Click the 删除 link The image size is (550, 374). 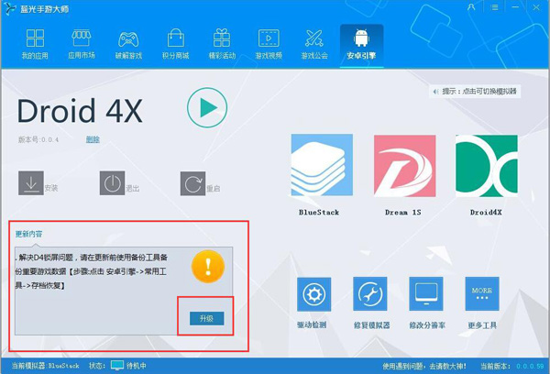click(x=93, y=139)
